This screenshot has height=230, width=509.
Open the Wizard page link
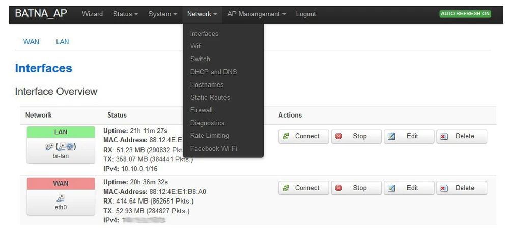pyautogui.click(x=92, y=14)
